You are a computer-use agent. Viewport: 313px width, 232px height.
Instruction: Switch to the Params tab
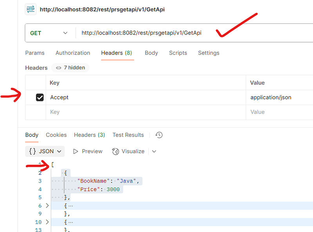pyautogui.click(x=35, y=53)
